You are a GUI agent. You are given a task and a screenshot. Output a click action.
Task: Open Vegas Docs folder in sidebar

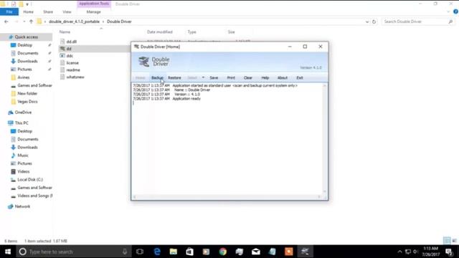[x=27, y=102]
